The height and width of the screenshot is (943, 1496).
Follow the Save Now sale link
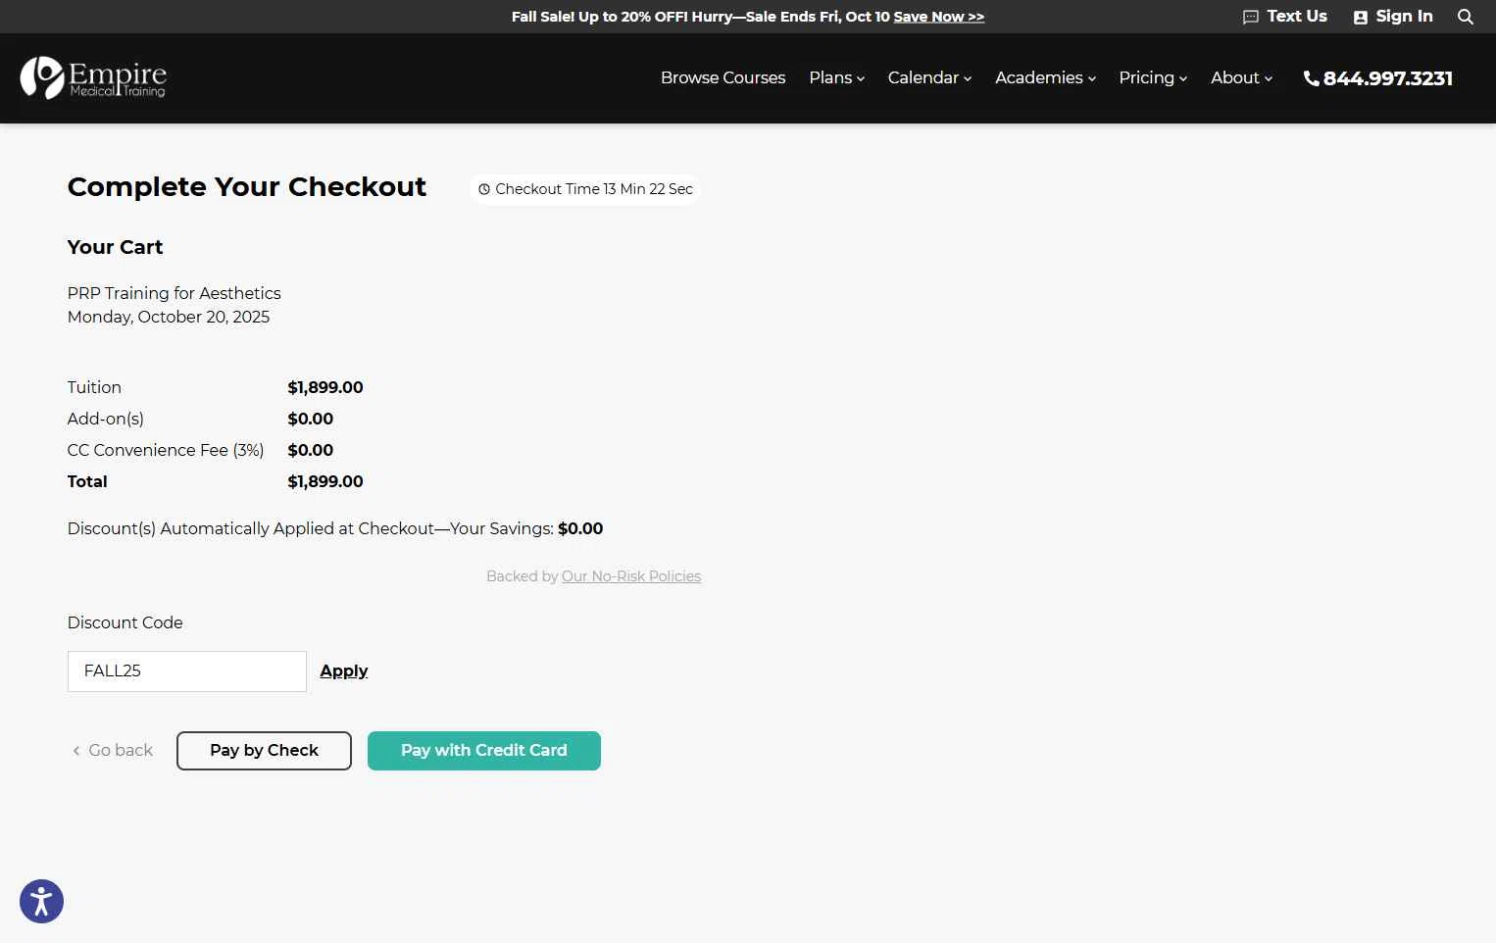[938, 17]
